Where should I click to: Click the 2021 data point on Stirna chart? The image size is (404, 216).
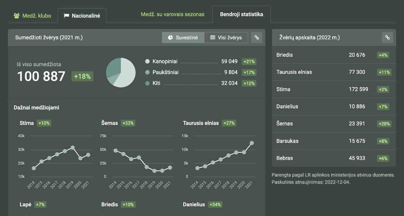pos(88,155)
